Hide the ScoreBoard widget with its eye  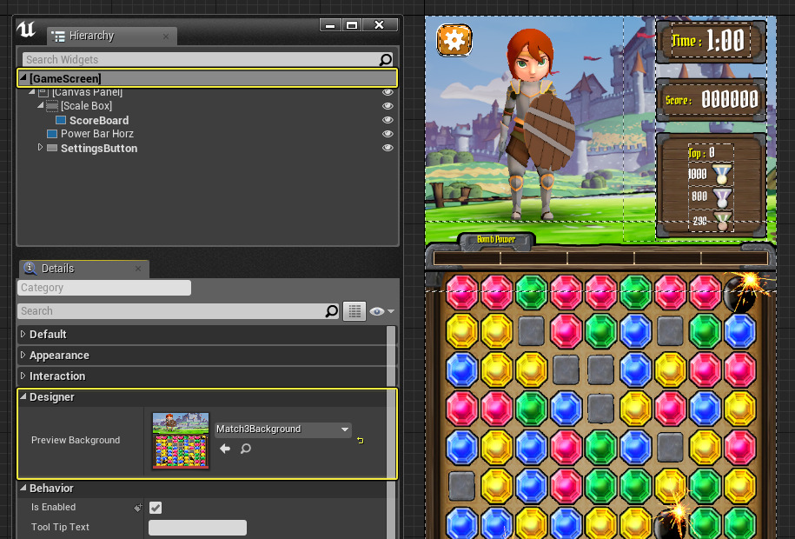click(388, 120)
